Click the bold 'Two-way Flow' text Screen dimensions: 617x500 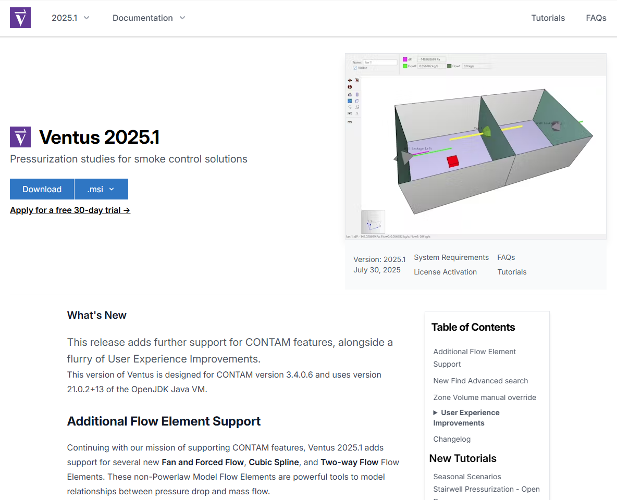pos(350,462)
